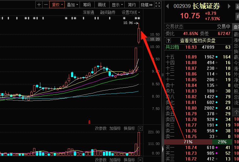Click 隐藏 to collapse side panel

point(146,5)
